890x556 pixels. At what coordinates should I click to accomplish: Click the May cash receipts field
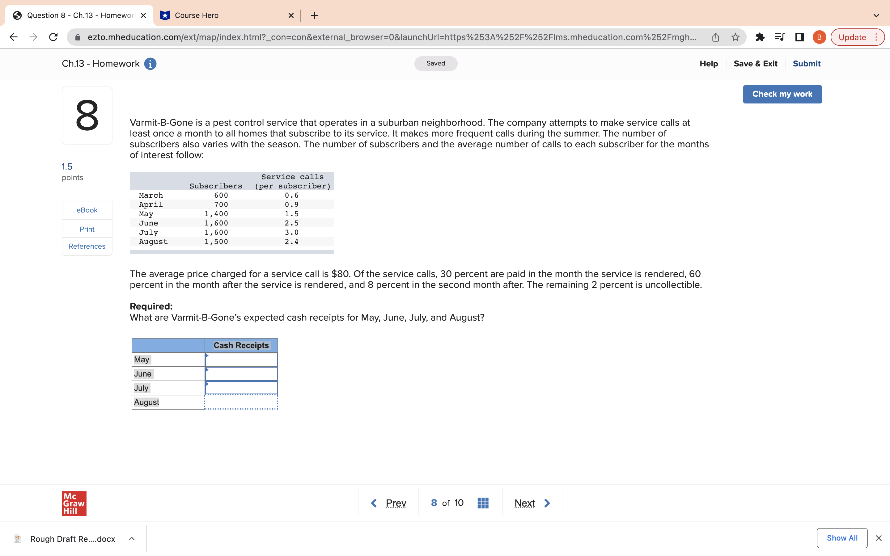pos(241,360)
